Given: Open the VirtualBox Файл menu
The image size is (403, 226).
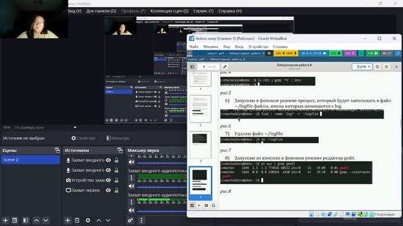Looking at the screenshot, I should [x=194, y=46].
